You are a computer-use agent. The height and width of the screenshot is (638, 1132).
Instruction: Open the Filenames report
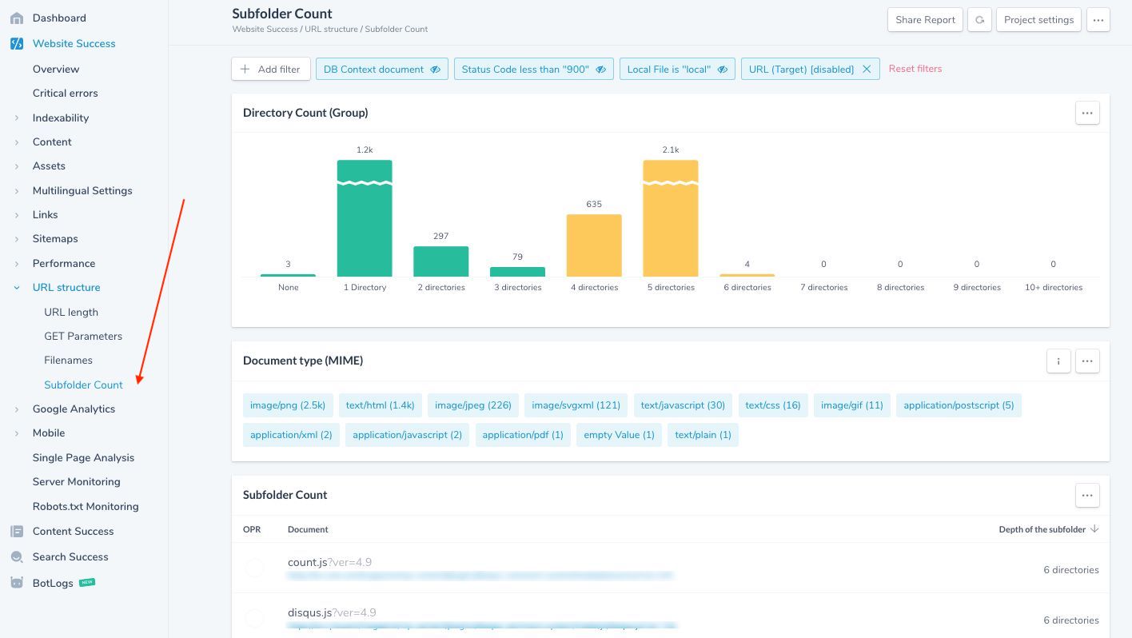pyautogui.click(x=68, y=360)
